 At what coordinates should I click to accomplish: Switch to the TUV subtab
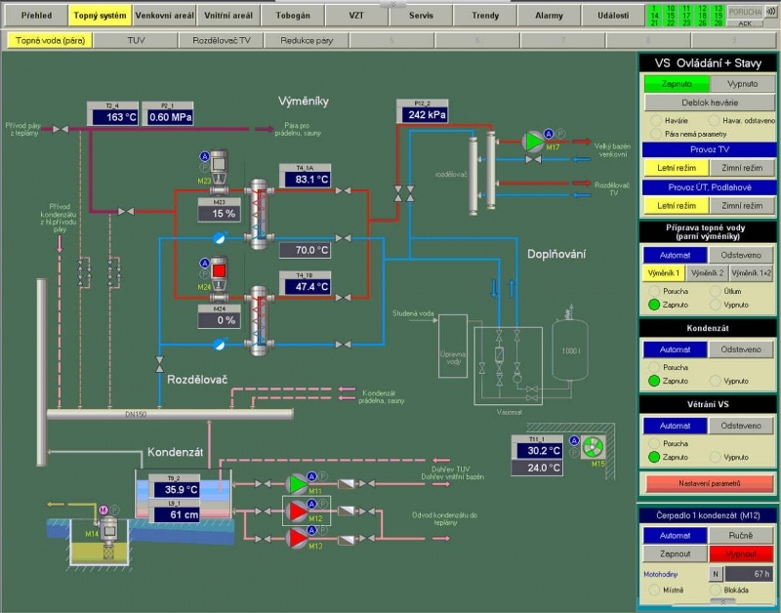click(x=136, y=40)
